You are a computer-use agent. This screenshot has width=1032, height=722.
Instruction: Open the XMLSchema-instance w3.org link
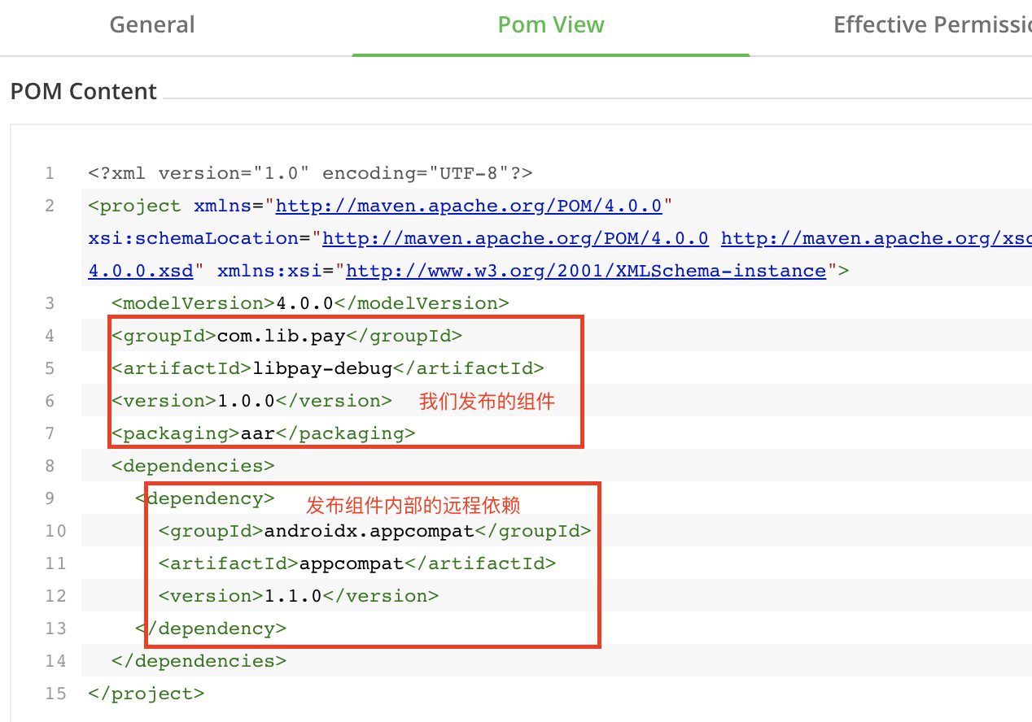click(x=586, y=271)
